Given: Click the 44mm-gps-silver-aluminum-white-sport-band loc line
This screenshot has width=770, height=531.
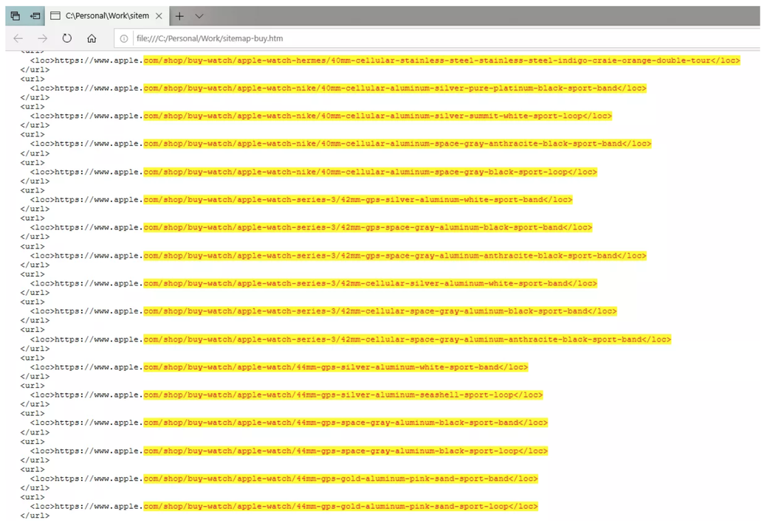Looking at the screenshot, I should [x=279, y=367].
